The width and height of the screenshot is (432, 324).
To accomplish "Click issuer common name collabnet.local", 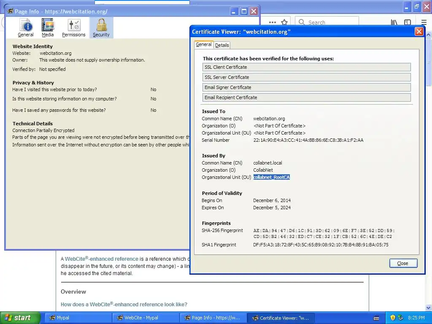I will [267, 163].
